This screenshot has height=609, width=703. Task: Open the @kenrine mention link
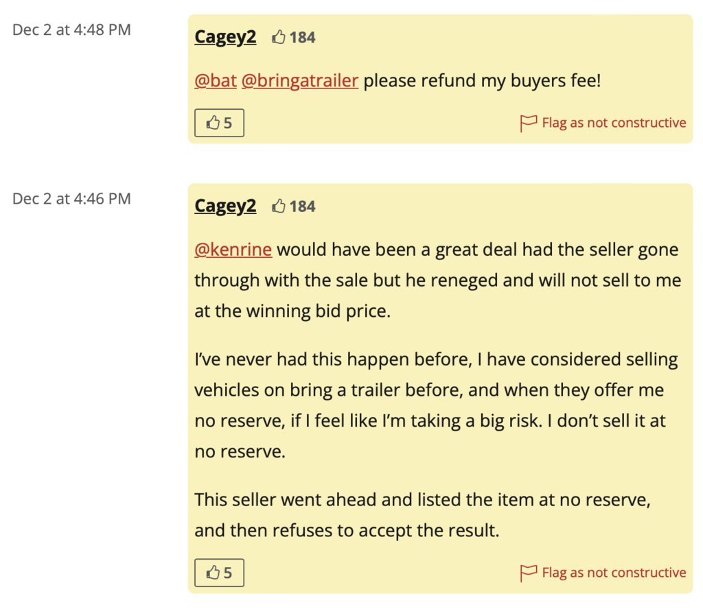tap(233, 250)
